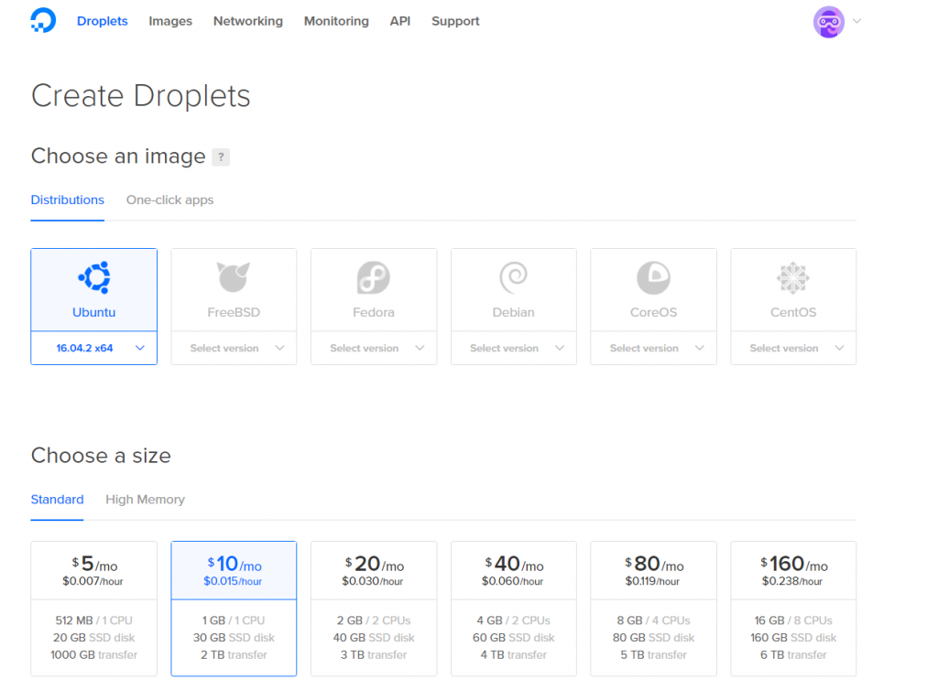
Task: Click the '30 GB SSD disk' spec text
Action: tap(234, 638)
